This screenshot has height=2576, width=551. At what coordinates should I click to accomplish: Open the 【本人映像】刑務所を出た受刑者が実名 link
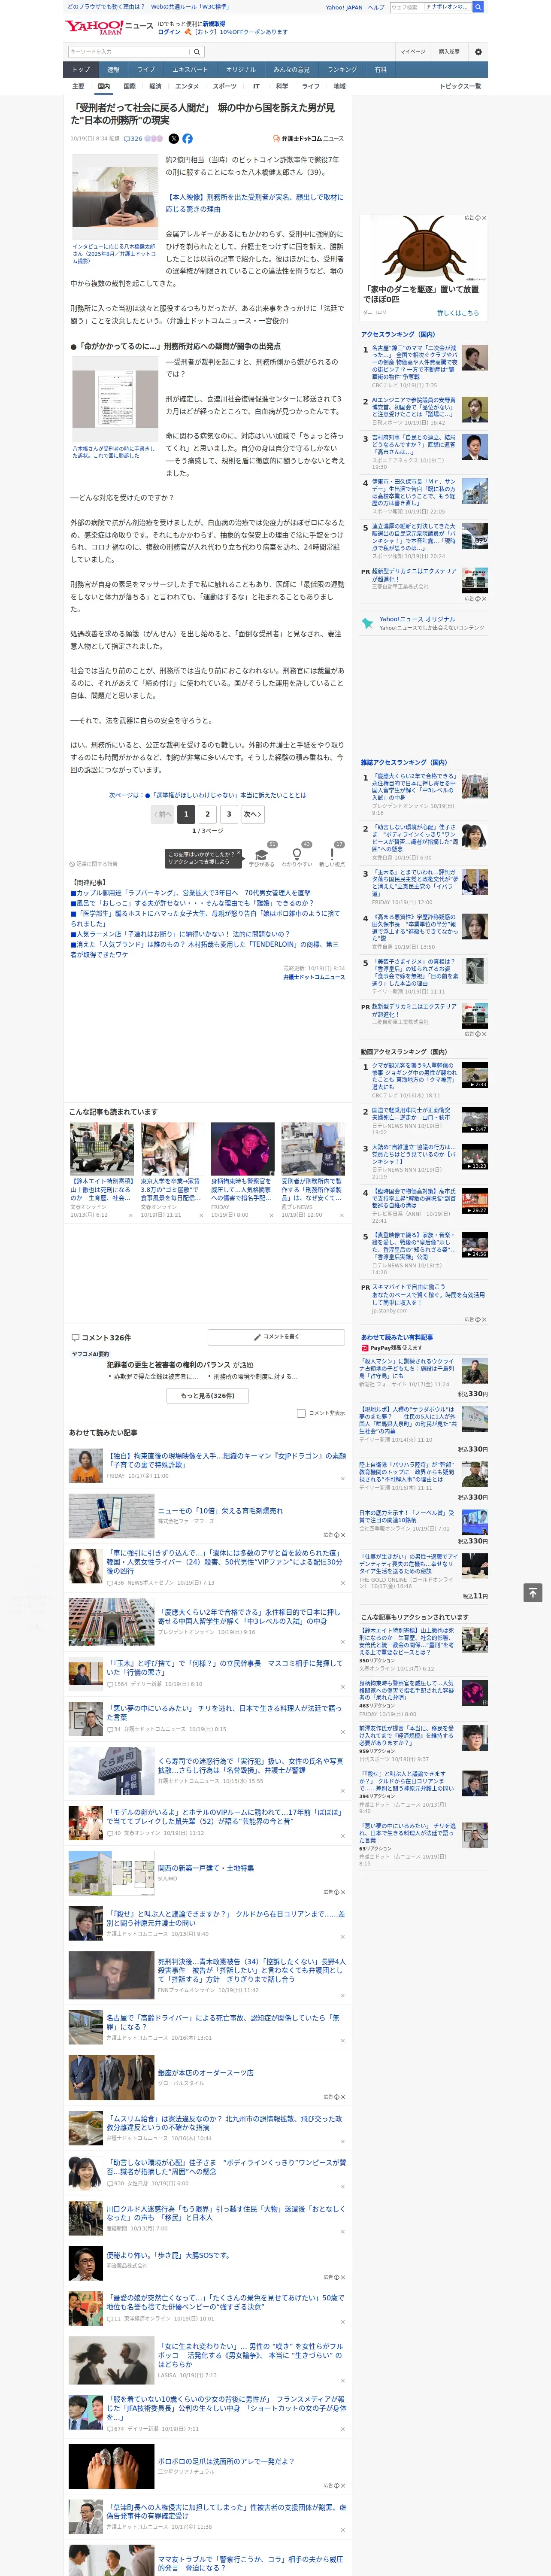click(x=254, y=203)
